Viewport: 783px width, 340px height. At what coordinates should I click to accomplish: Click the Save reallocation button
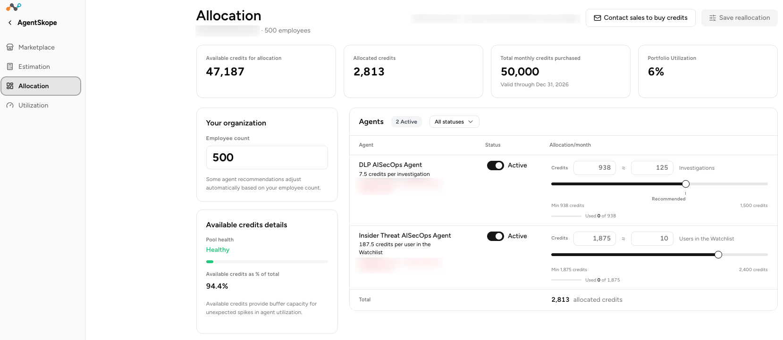pyautogui.click(x=739, y=18)
